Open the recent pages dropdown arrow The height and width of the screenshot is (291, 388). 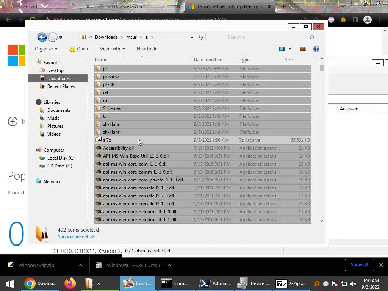point(60,38)
